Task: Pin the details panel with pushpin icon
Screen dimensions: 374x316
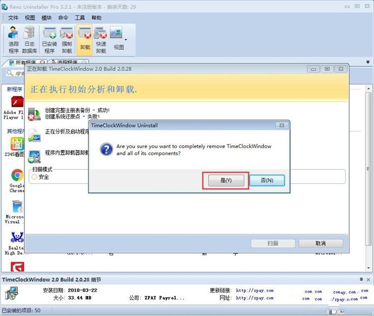Action: (361, 279)
